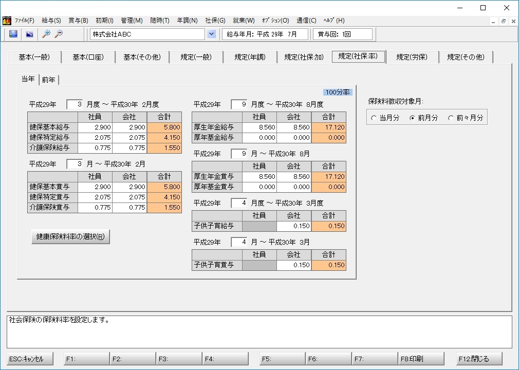Switch to 規定(労保) tab
Screen dimensions: 519x370
[x=412, y=57]
